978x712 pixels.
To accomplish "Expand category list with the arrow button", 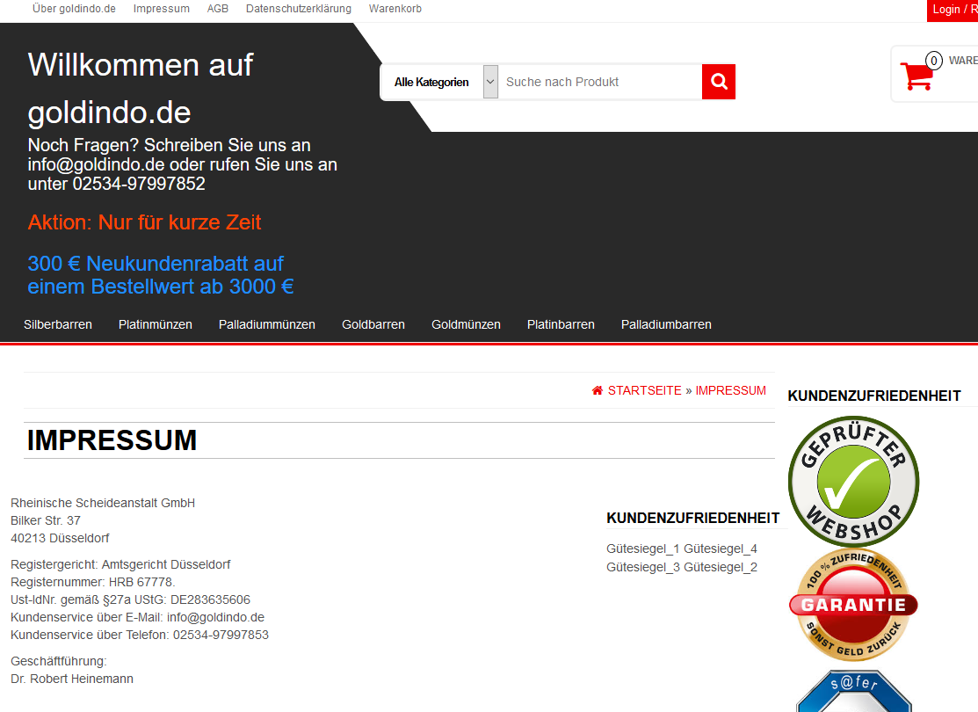I will point(491,82).
